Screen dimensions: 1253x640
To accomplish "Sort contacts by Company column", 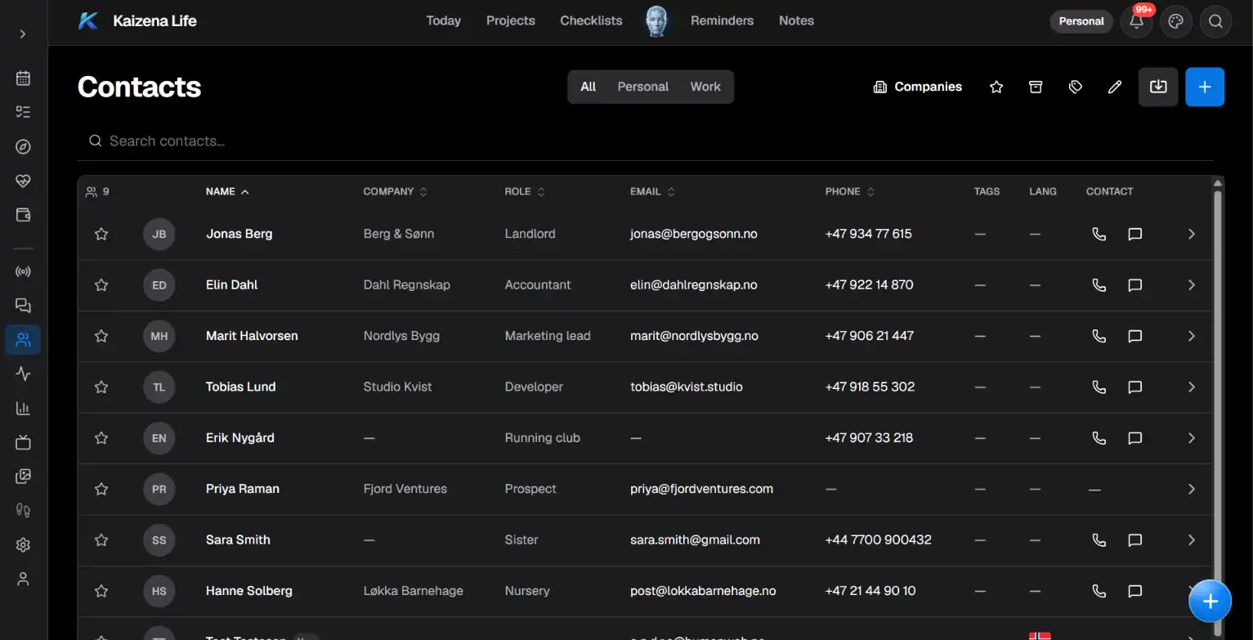I will click(396, 191).
